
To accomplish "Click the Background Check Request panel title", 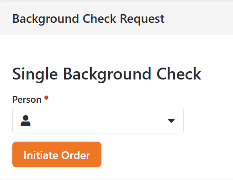I will click(x=89, y=19).
